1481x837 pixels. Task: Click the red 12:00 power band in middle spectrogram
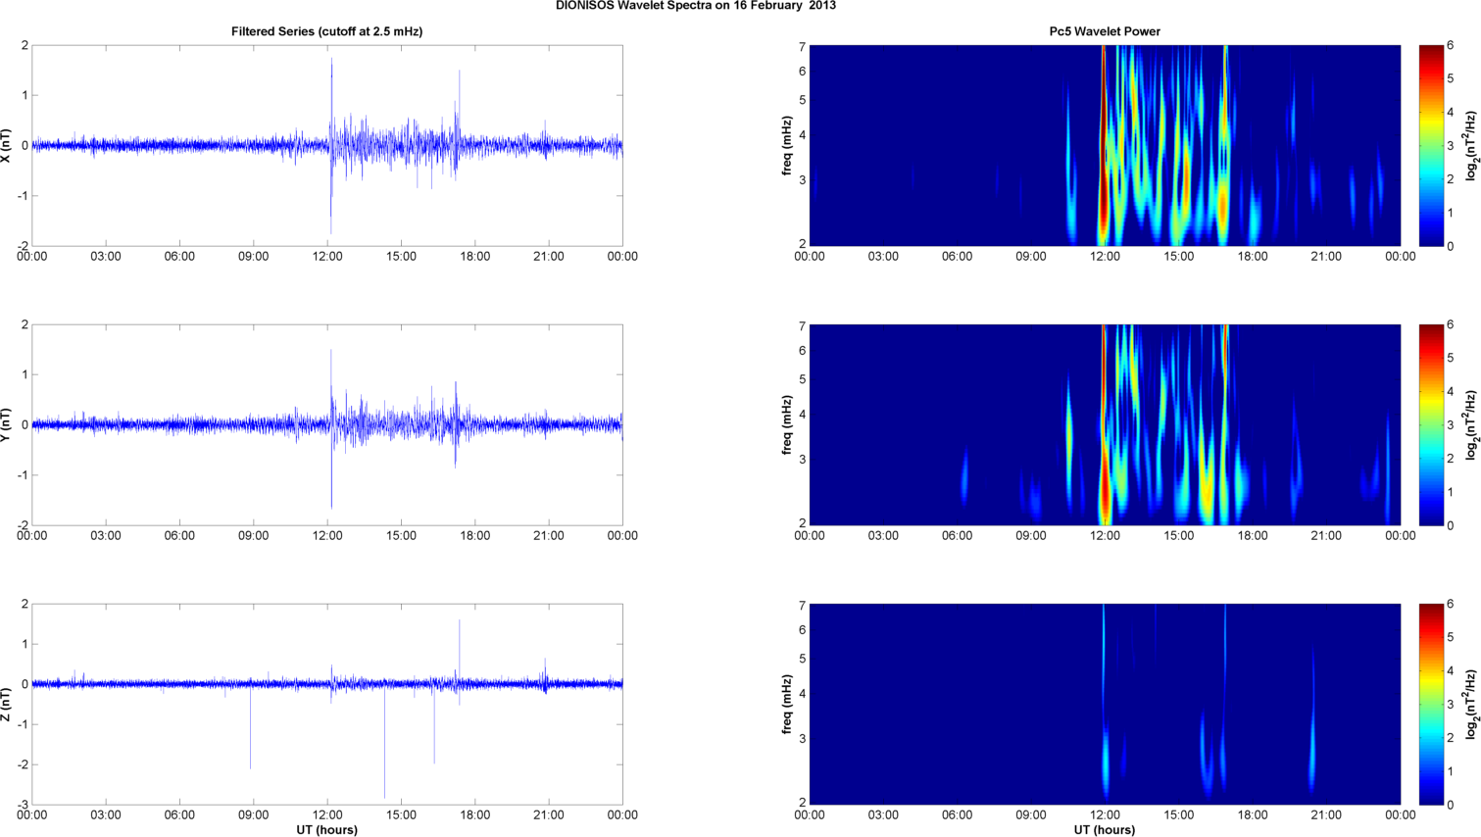tap(1104, 424)
